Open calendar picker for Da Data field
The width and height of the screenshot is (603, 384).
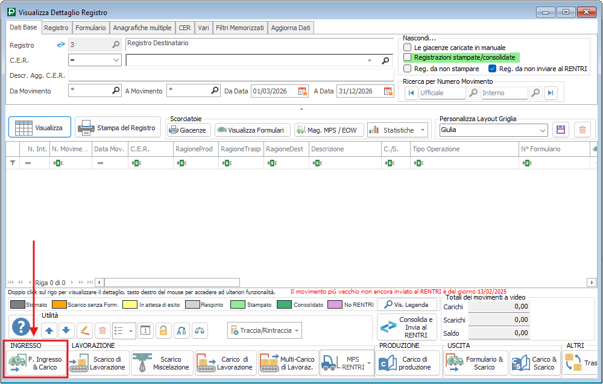302,91
